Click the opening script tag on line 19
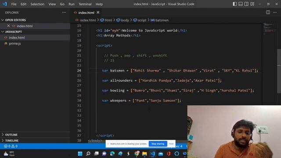Viewport: 281px width, 158px height. click(x=104, y=46)
